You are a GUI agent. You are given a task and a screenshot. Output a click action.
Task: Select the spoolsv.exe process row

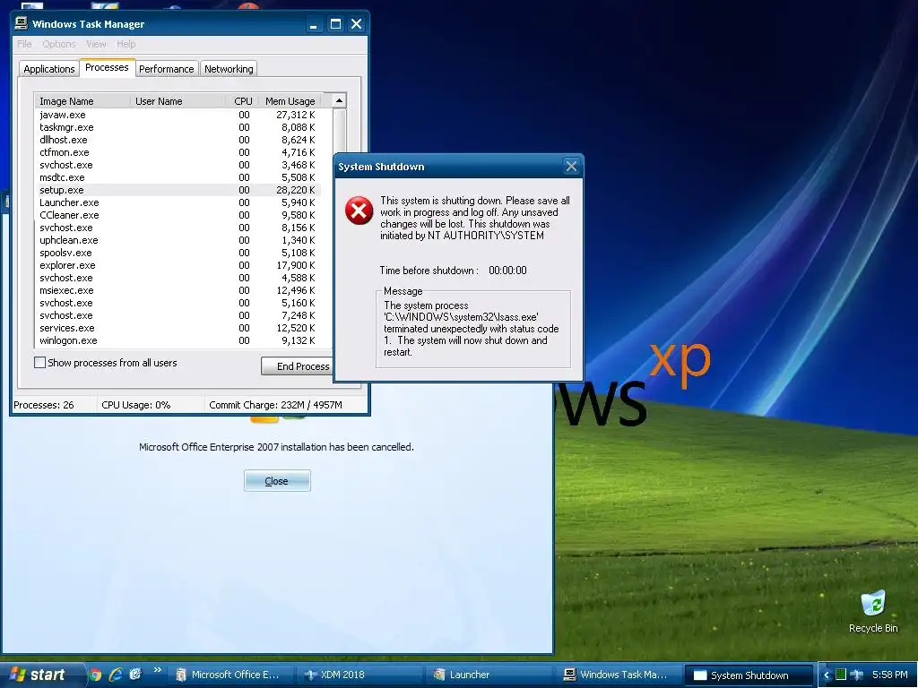tap(178, 253)
